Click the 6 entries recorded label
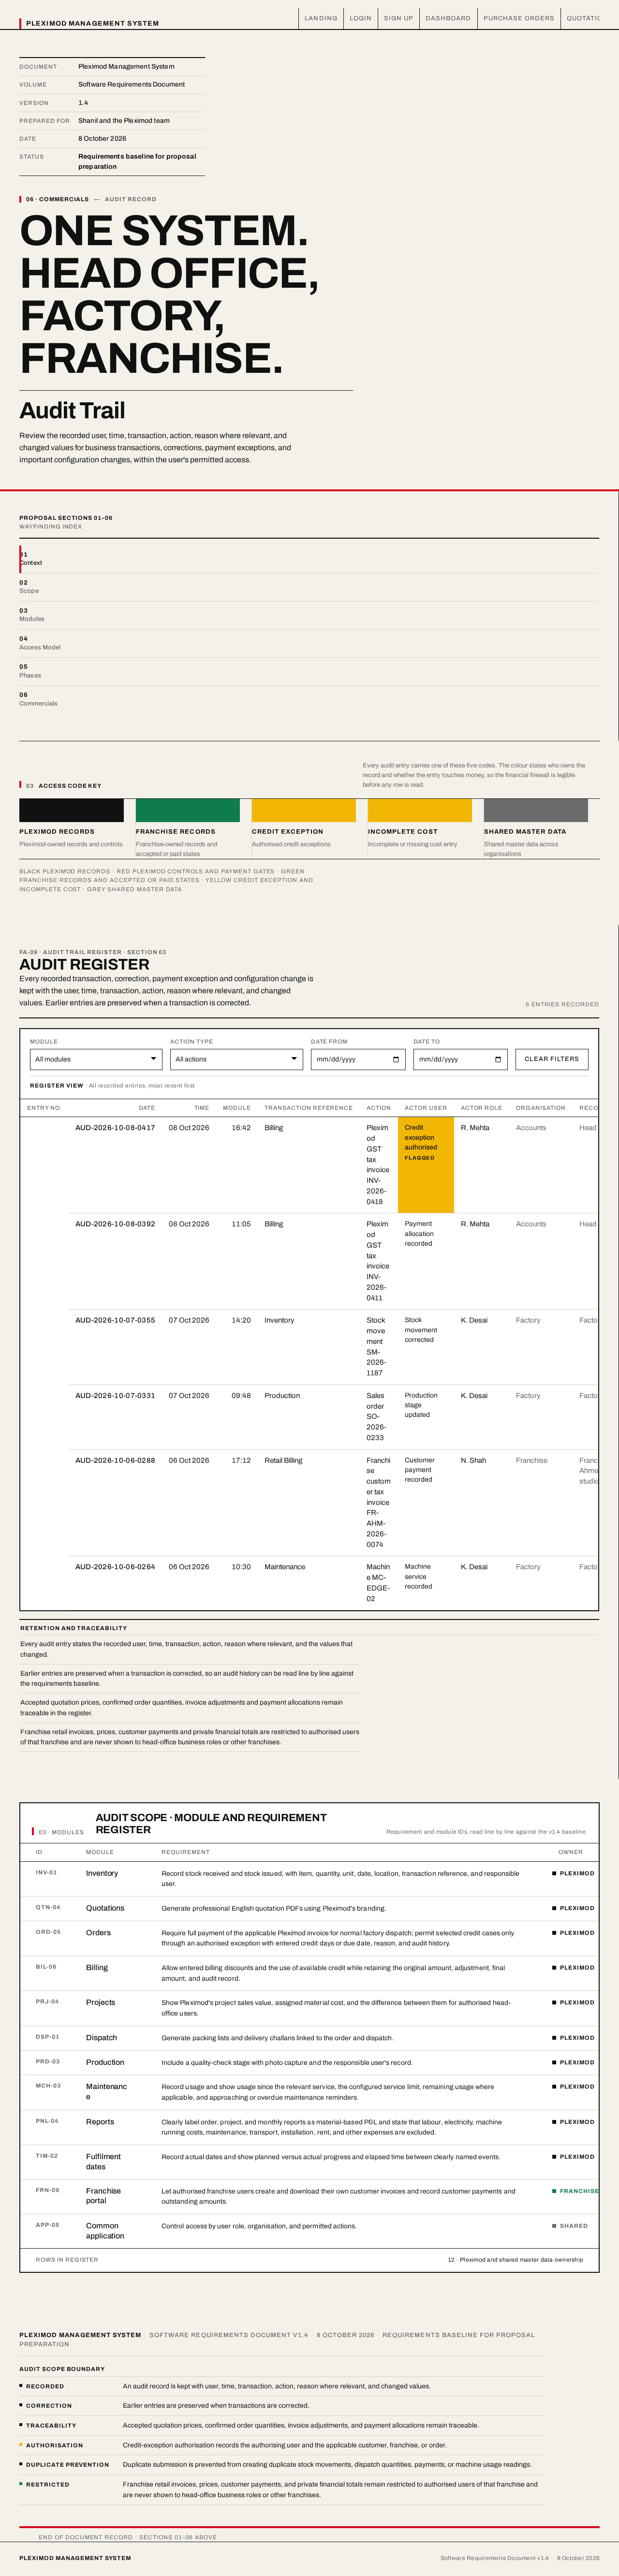This screenshot has width=619, height=2576. coord(562,1004)
